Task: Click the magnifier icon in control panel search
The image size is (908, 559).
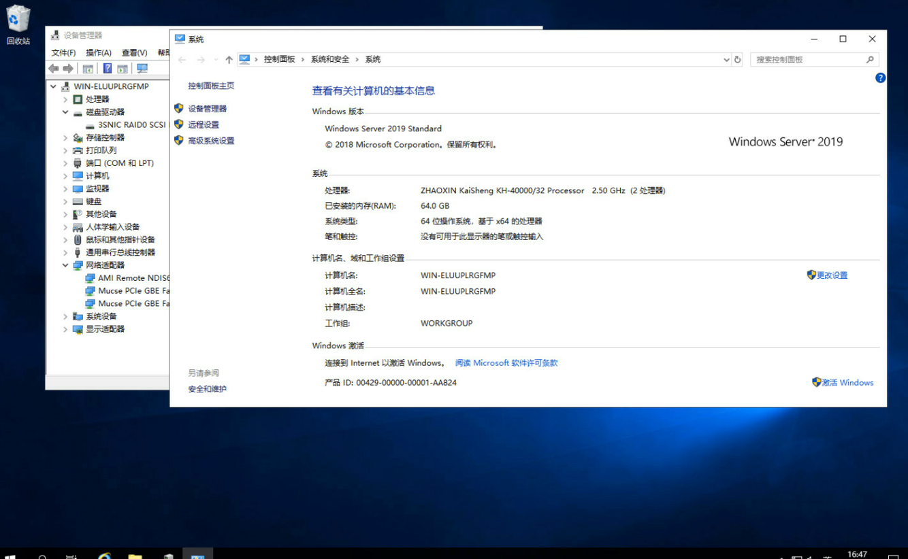Action: [x=870, y=60]
